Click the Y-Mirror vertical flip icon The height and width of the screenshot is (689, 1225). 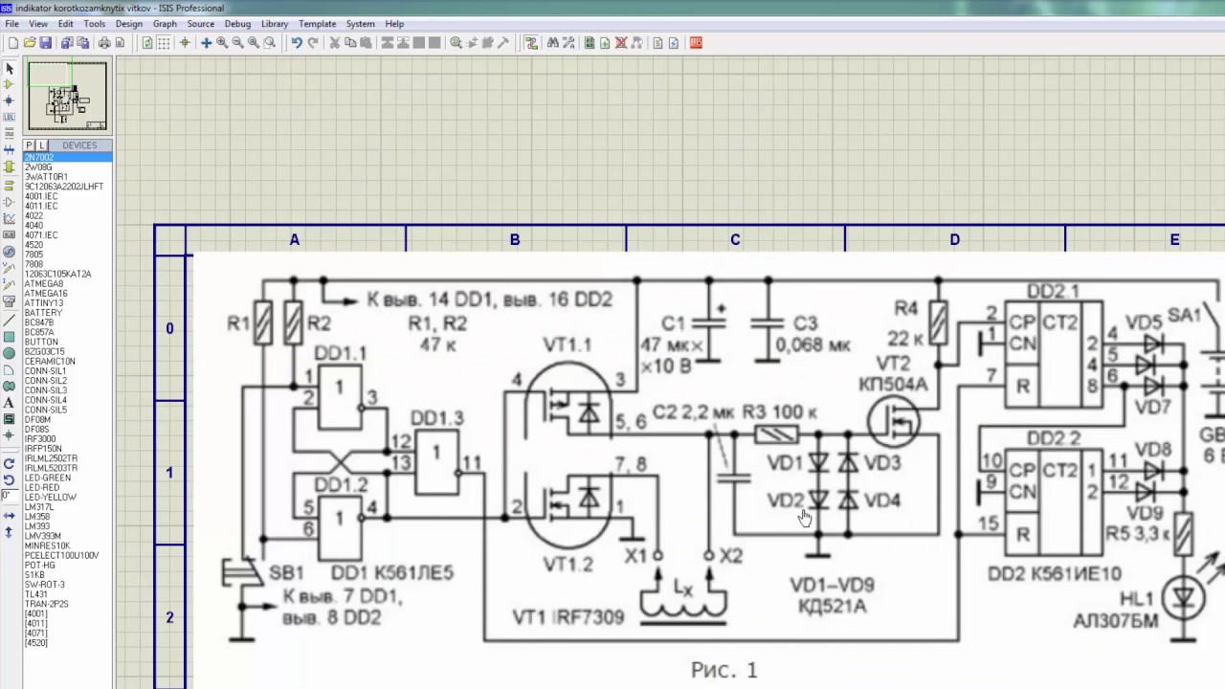[x=10, y=532]
